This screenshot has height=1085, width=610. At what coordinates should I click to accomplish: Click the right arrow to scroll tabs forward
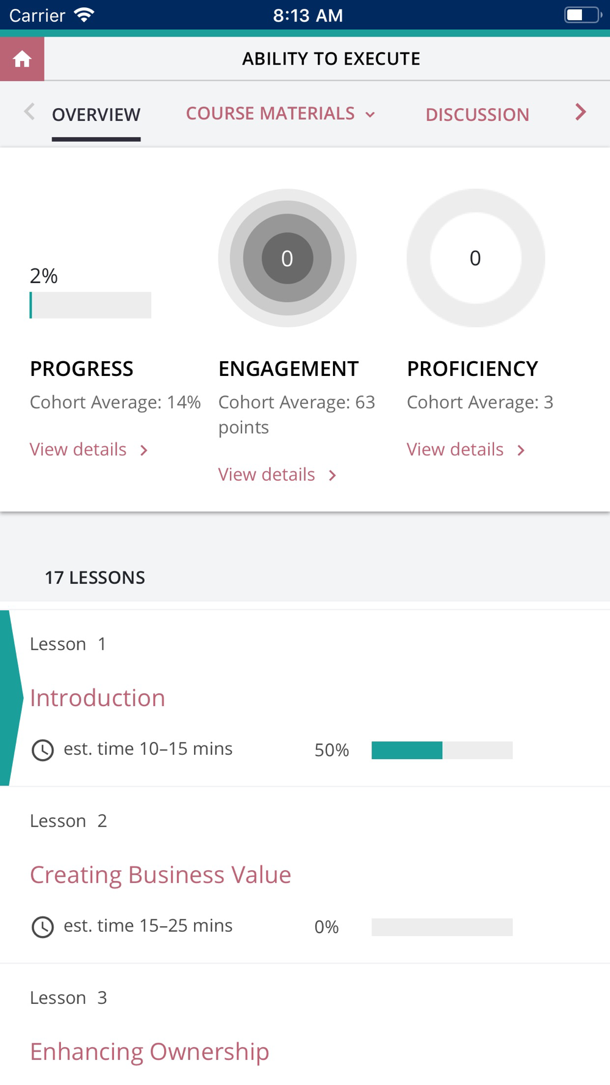[x=580, y=112]
